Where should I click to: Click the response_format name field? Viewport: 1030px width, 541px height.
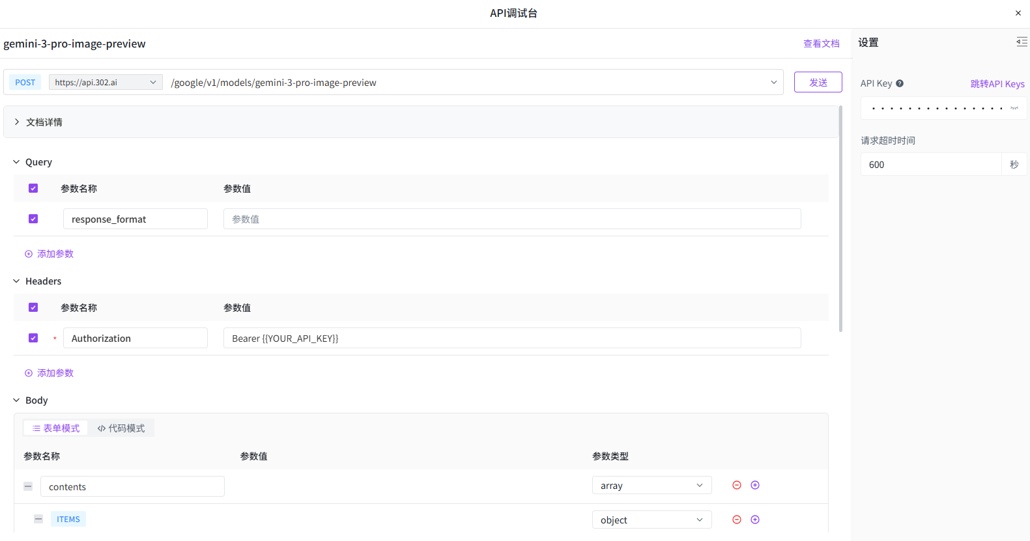pos(136,219)
